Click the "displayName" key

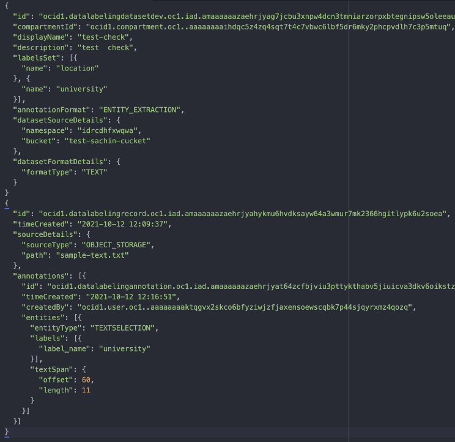(40, 37)
